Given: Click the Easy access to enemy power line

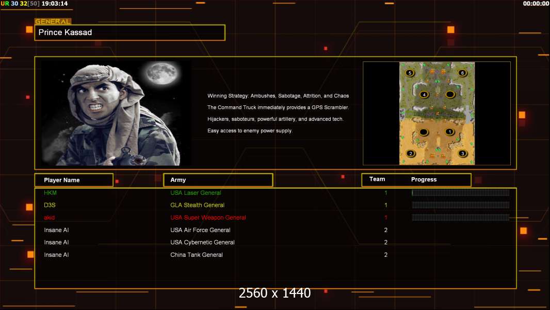Looking at the screenshot, I should coord(250,131).
